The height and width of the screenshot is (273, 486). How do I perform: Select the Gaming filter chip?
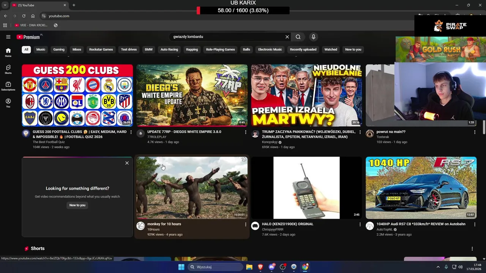point(59,49)
